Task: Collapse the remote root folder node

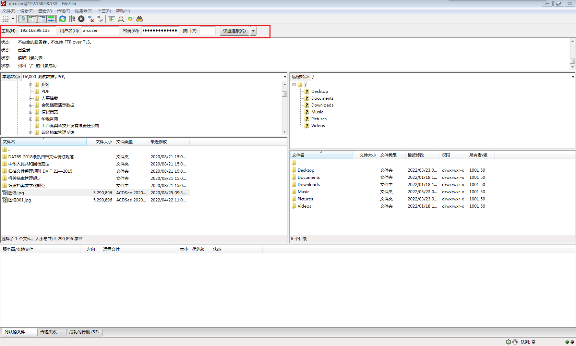Action: (x=294, y=85)
